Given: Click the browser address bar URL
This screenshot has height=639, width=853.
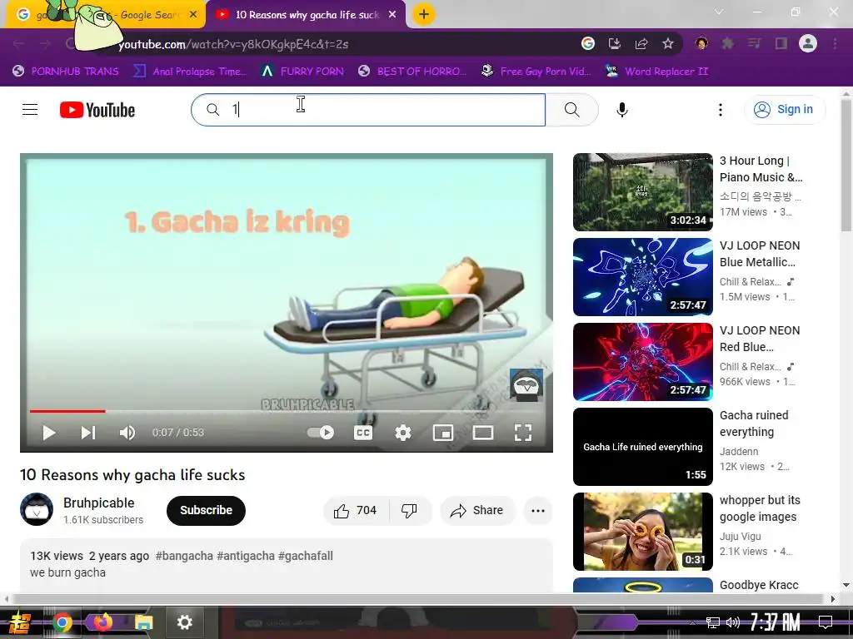Looking at the screenshot, I should click(233, 44).
